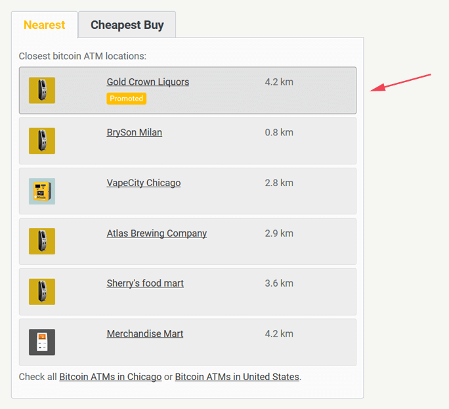This screenshot has width=449, height=409.
Task: Click the Gold Crown Liquors ATM icon
Action: pyautogui.click(x=42, y=90)
